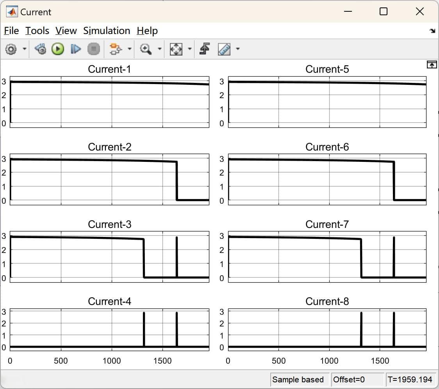This screenshot has width=439, height=389.
Task: Minimize the Current scope window
Action: [x=348, y=11]
